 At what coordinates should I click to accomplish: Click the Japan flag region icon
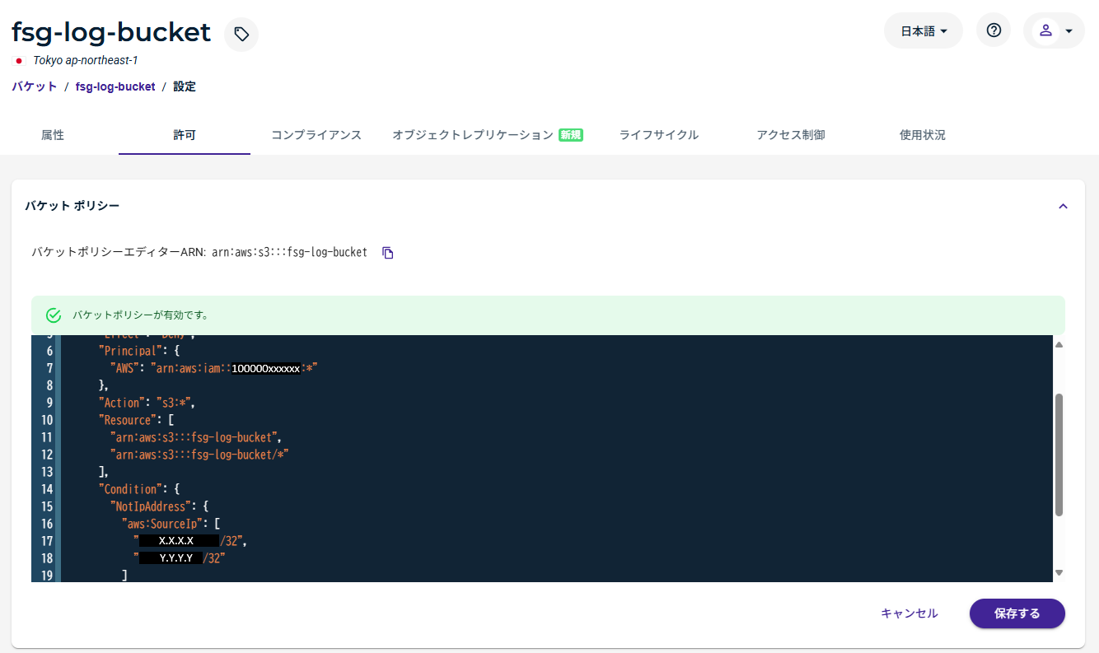click(19, 61)
